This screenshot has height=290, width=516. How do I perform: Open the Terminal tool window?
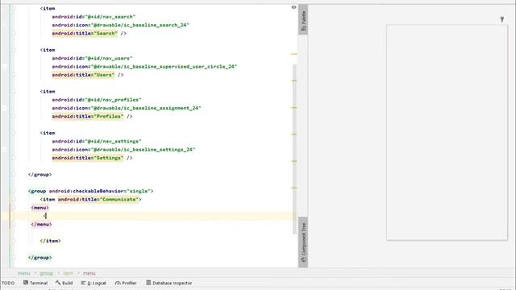[35, 283]
